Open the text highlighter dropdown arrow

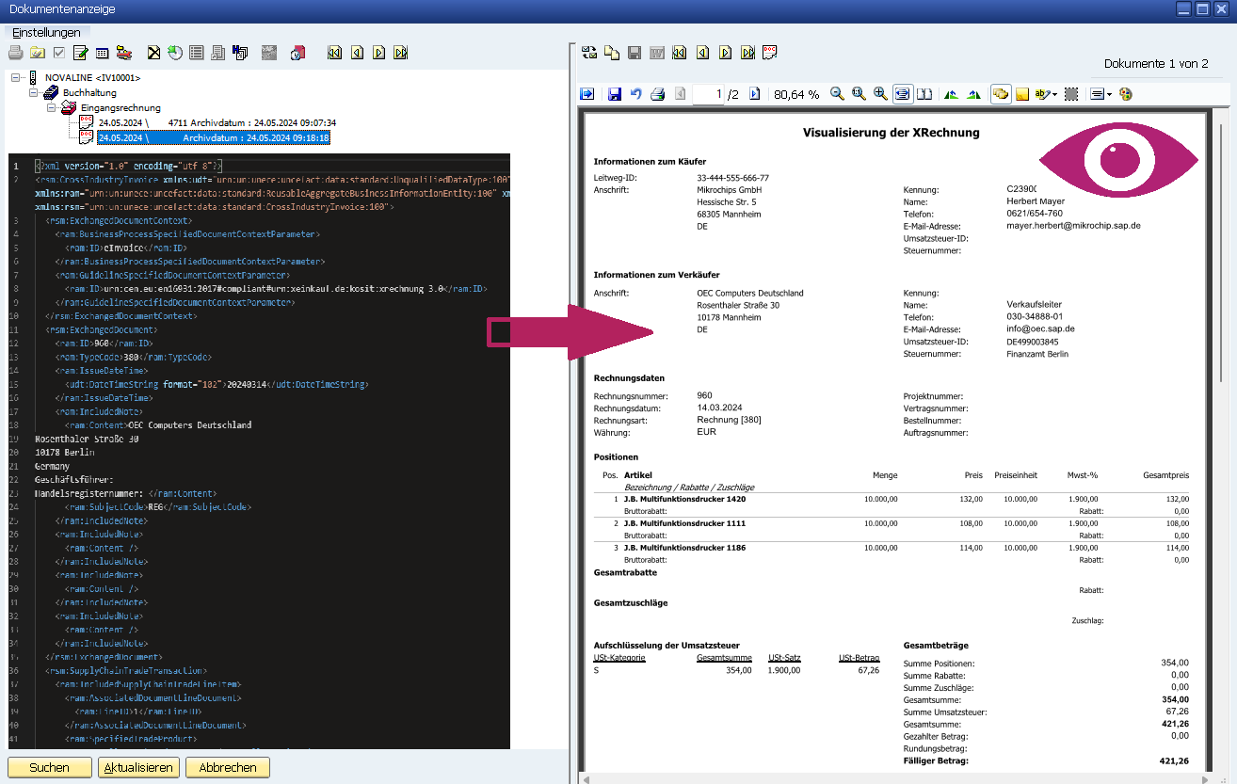[1054, 94]
